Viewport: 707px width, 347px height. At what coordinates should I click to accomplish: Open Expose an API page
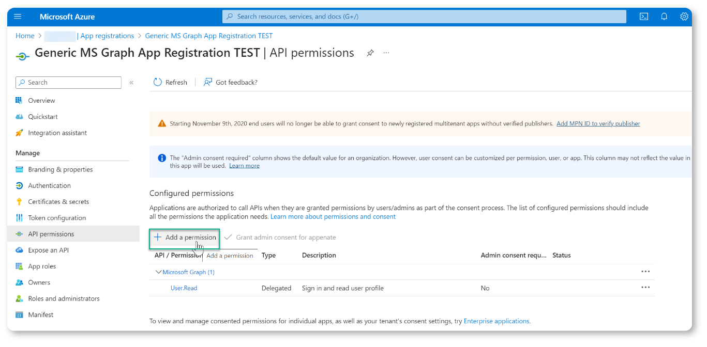(48, 250)
